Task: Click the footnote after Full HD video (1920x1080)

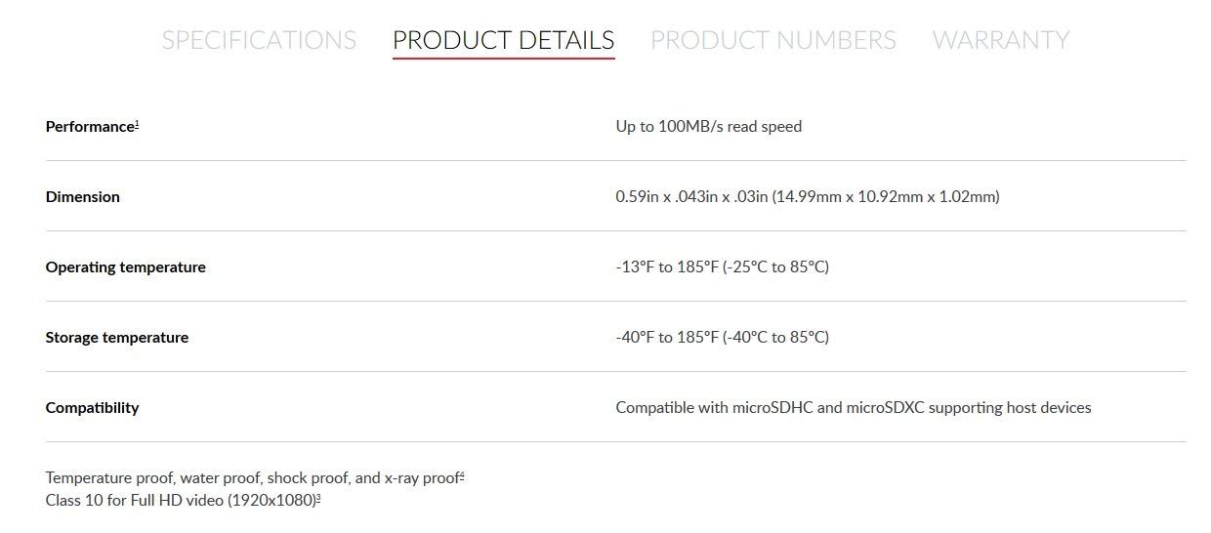Action: 318,498
